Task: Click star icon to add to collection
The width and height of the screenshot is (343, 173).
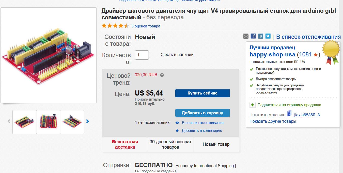Action: (177, 131)
